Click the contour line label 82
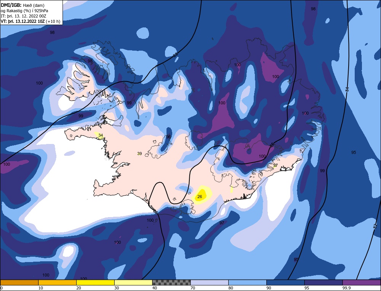381x291 pixels. (x=375, y=226)
